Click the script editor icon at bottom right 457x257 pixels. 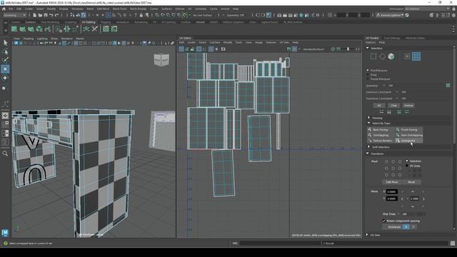(452, 243)
